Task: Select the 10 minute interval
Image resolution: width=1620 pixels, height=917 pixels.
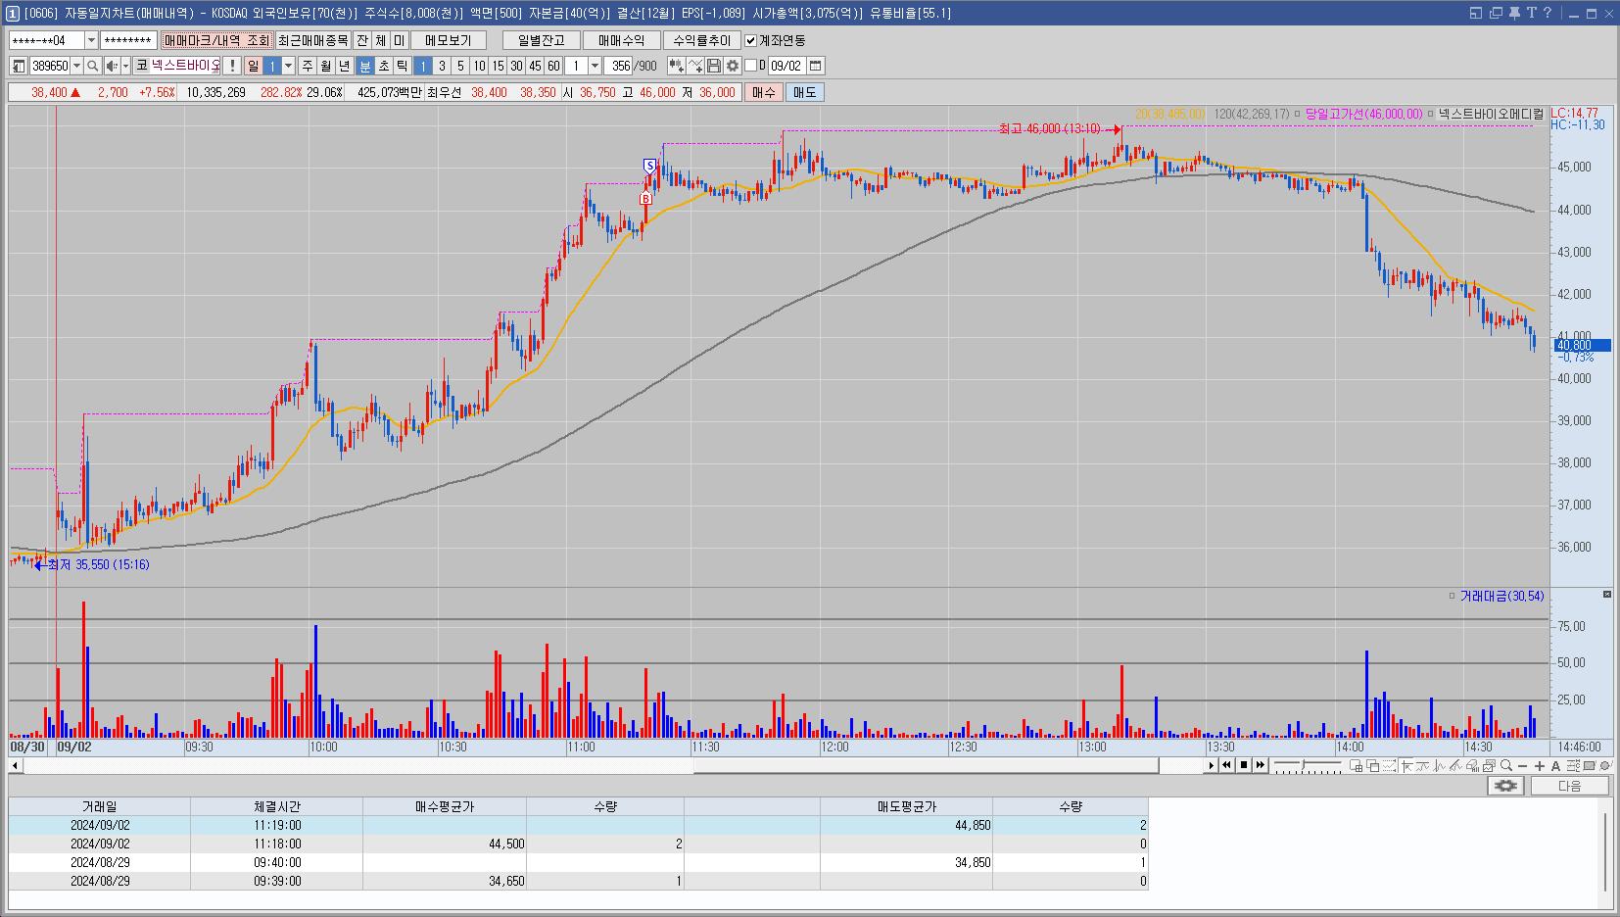Action: [479, 66]
